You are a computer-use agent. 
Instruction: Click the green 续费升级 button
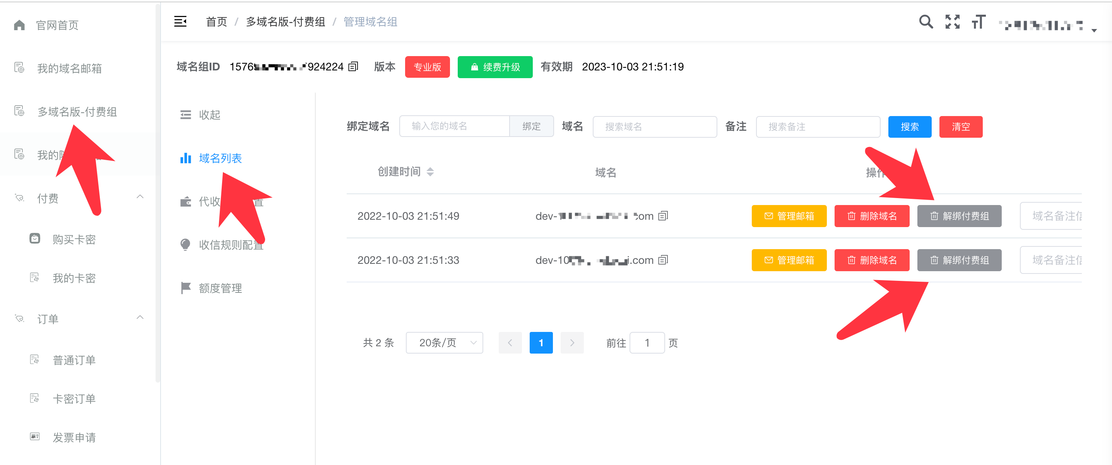[x=495, y=67]
